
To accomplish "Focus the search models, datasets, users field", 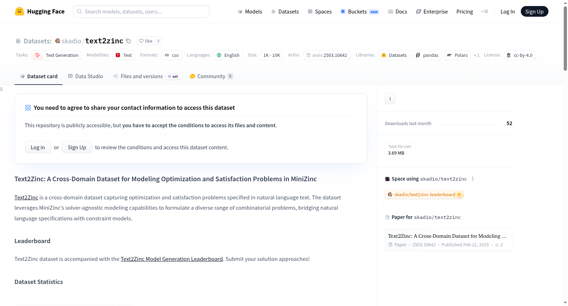I will [x=141, y=11].
